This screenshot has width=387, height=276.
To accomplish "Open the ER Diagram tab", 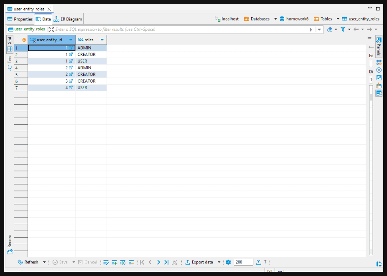I will point(68,19).
